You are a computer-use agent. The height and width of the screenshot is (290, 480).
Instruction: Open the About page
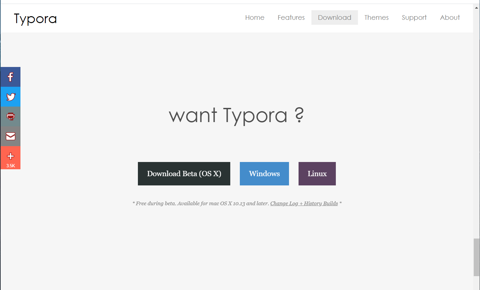(x=450, y=17)
